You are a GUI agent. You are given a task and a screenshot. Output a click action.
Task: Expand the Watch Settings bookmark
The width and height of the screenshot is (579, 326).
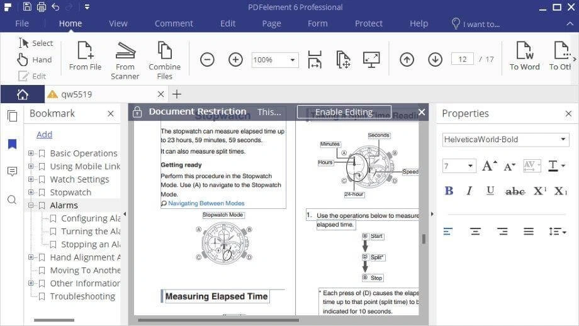coord(31,179)
